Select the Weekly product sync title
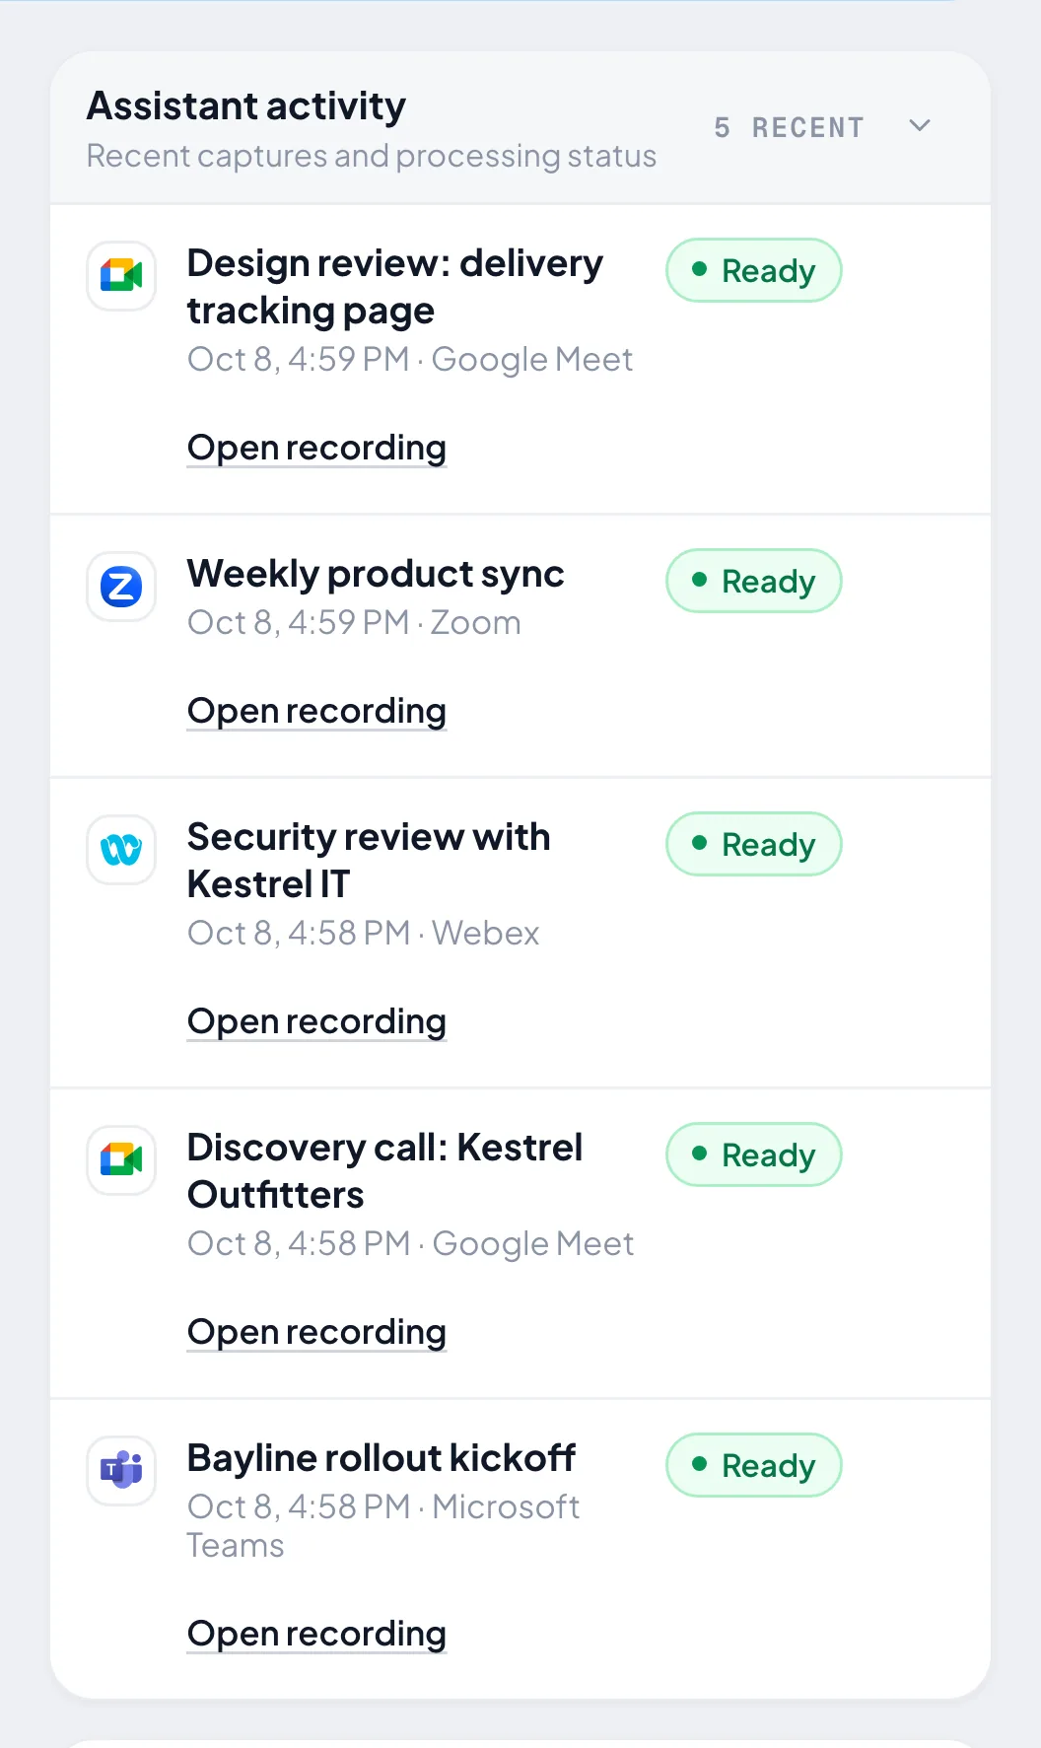The image size is (1041, 1748). 376,574
